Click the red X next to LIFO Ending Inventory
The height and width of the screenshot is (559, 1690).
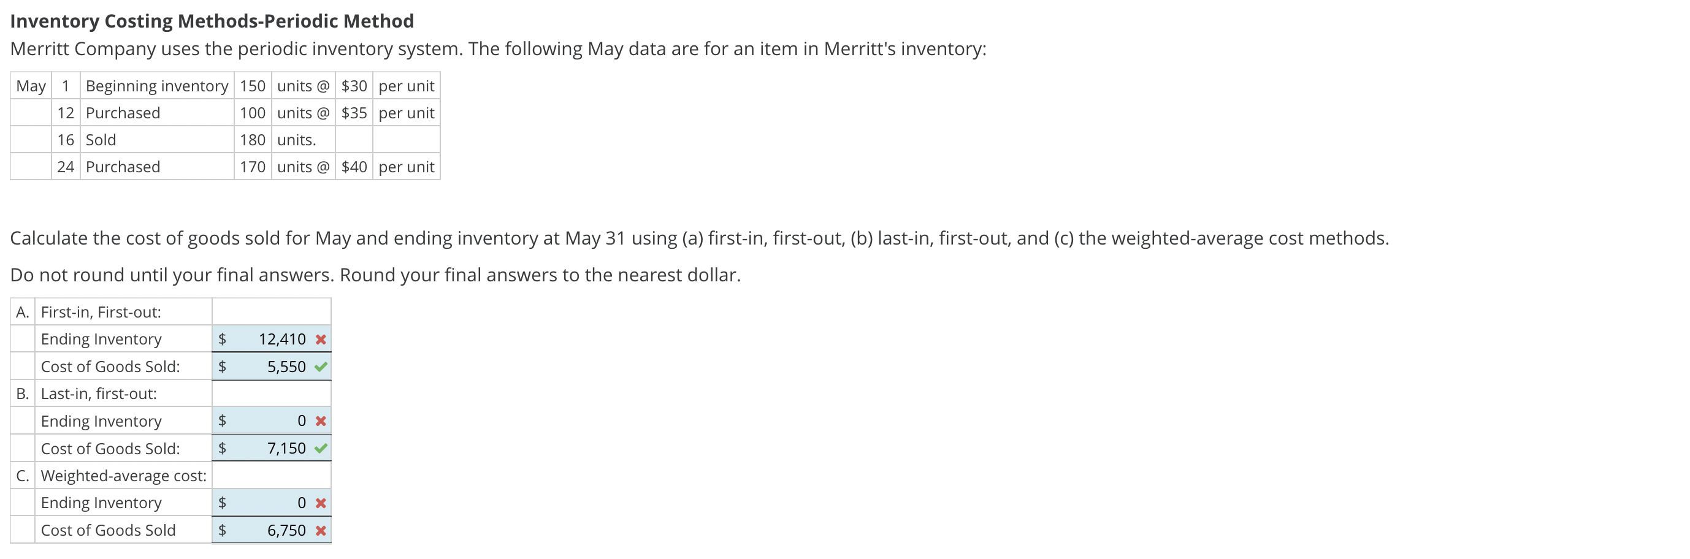(x=321, y=420)
